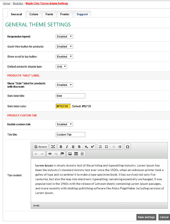Viewport: 170px width, 224px height.
Task: Insert a table via toolbar icon
Action: pos(76,154)
